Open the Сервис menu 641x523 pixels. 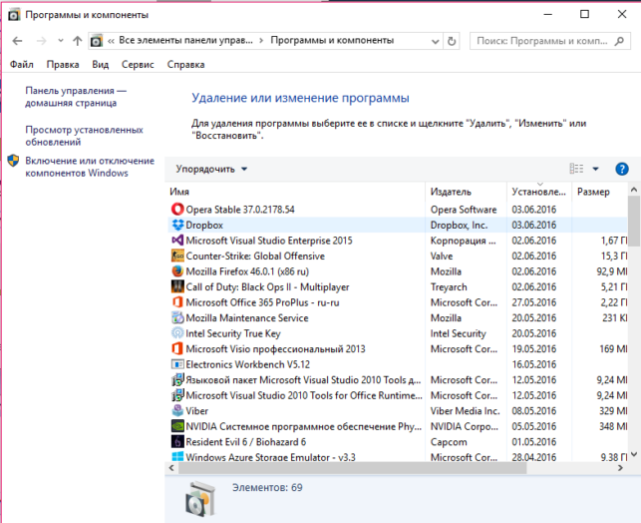click(x=138, y=64)
